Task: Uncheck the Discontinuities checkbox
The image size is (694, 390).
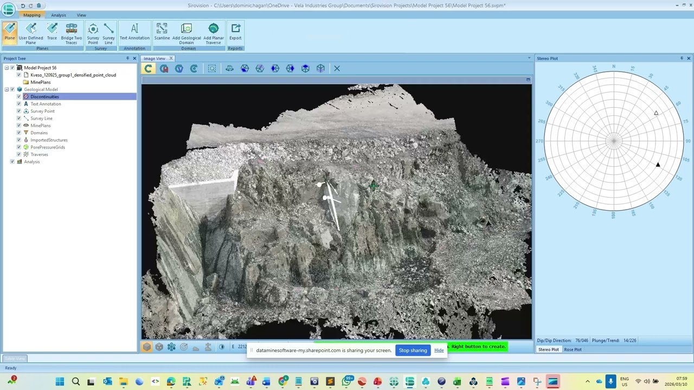Action: coord(19,96)
